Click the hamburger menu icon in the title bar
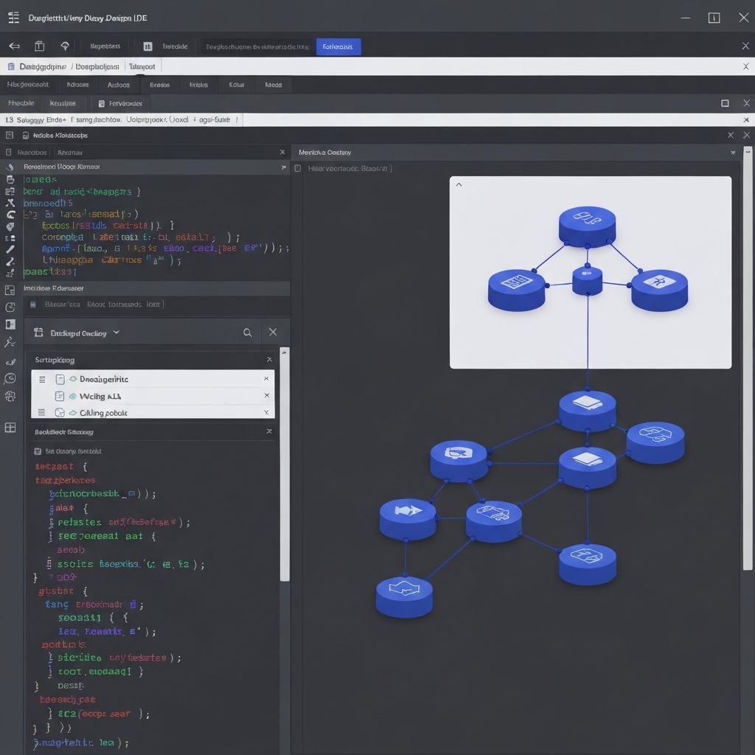This screenshot has width=755, height=755. click(13, 18)
